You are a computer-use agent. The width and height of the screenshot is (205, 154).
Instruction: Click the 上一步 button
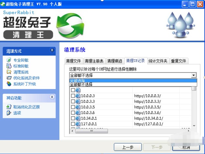click(x=128, y=147)
